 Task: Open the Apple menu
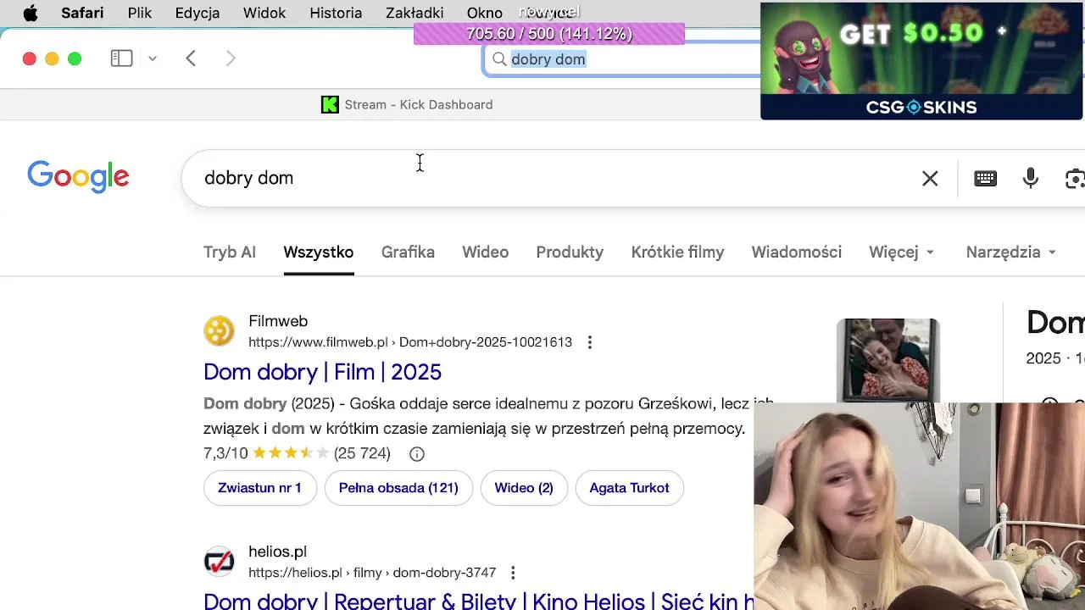30,13
